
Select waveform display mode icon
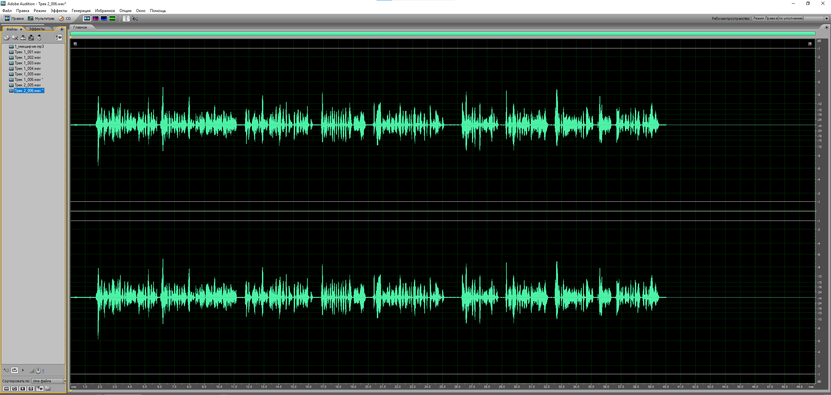point(87,19)
